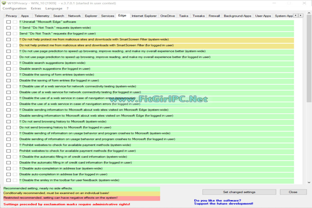
Task: Open the Firewall tab
Action: point(214,16)
